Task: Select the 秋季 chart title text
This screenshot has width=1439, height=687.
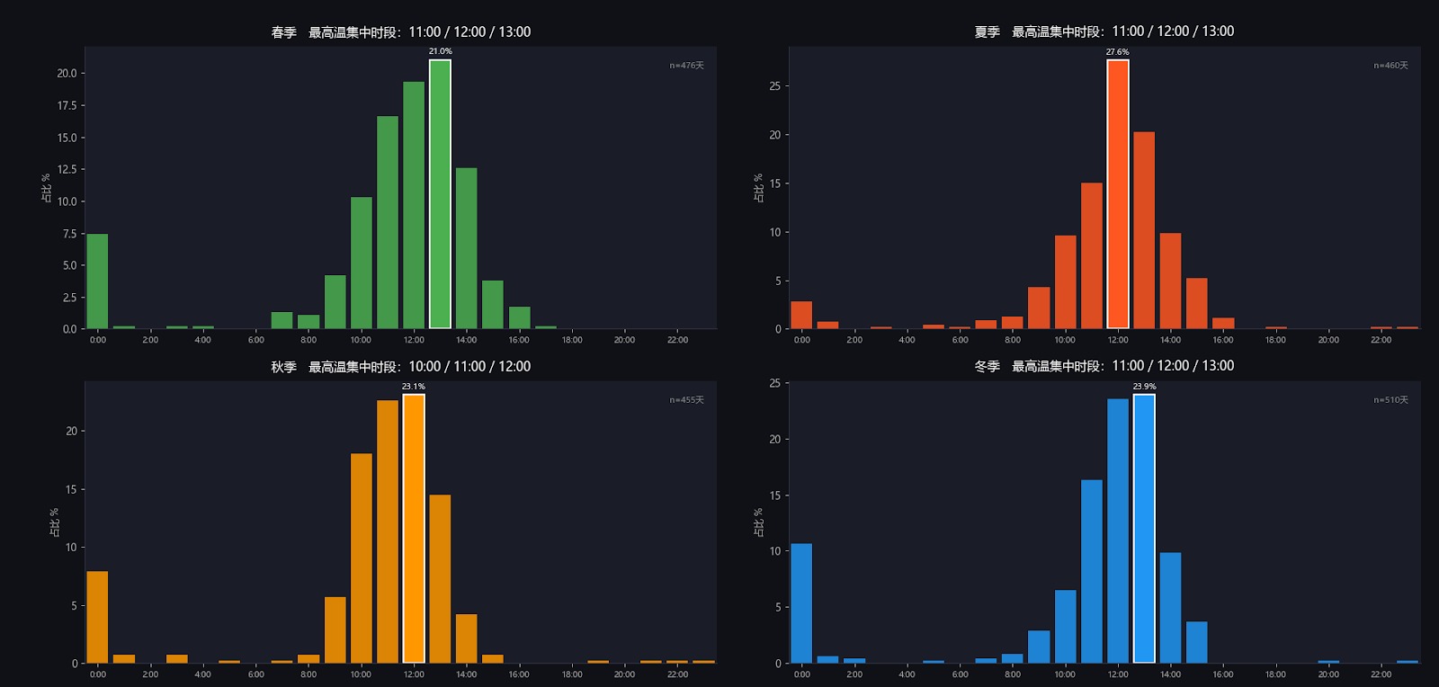Action: [400, 367]
